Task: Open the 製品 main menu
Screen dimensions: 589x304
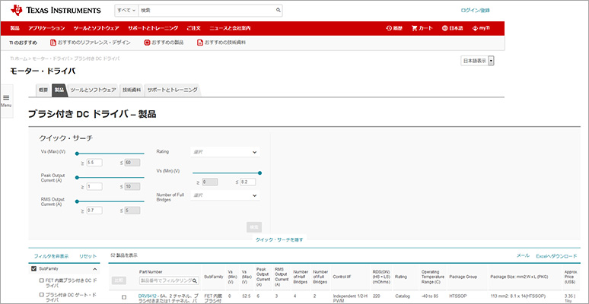Action: (15, 28)
